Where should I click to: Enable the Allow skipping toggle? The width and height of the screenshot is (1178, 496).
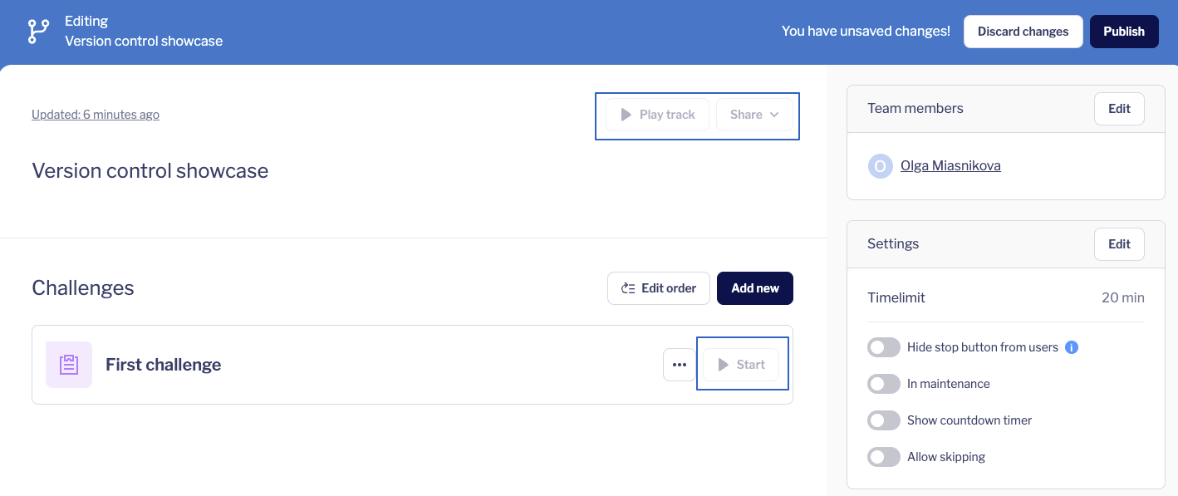884,457
